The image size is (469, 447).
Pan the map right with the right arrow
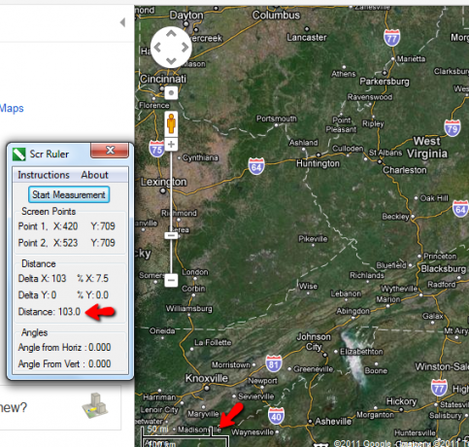(x=184, y=48)
